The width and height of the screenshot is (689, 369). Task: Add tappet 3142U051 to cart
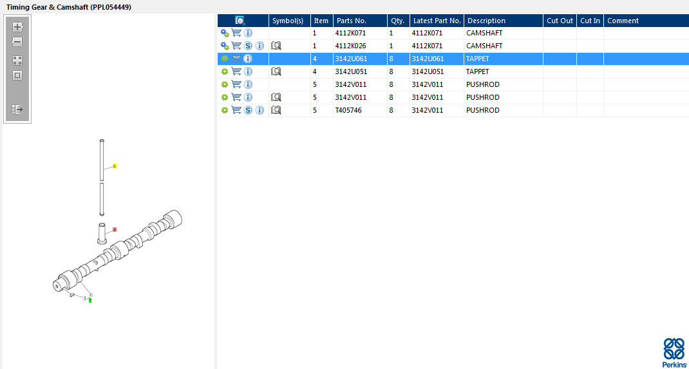pyautogui.click(x=236, y=71)
